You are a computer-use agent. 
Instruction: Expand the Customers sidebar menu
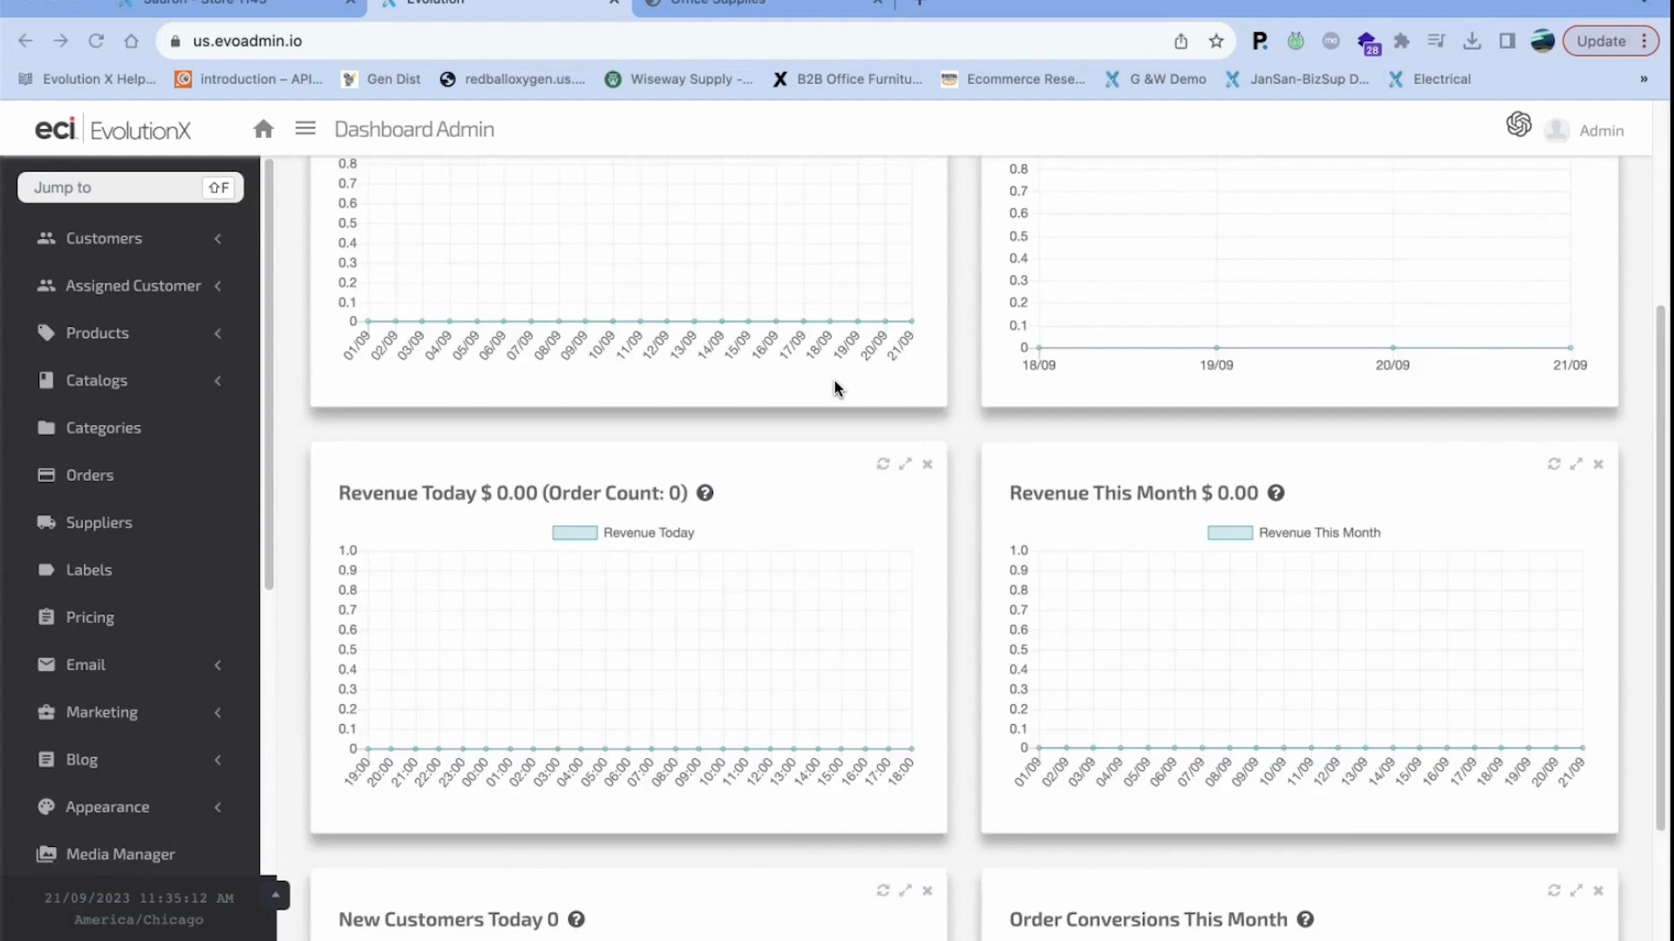[x=104, y=238]
